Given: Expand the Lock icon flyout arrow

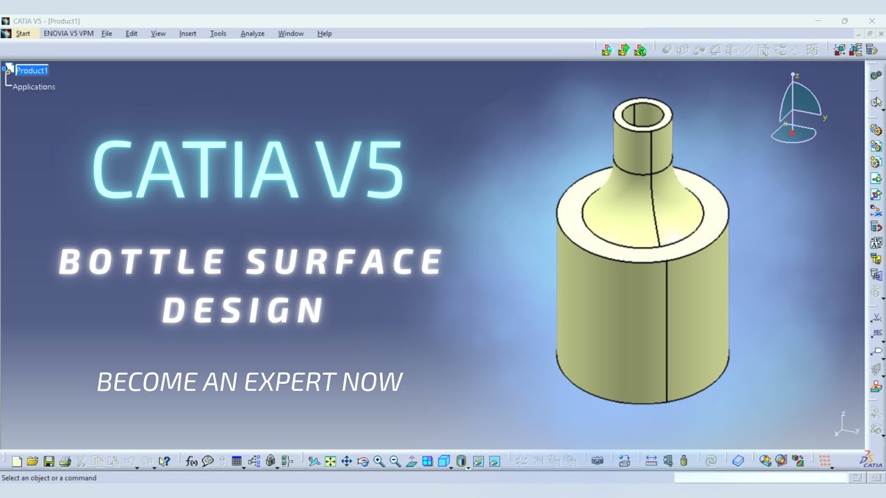Looking at the screenshot, I should pyautogui.click(x=278, y=468).
